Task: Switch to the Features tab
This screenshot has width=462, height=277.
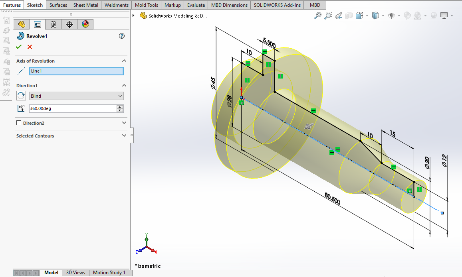Action: point(12,5)
